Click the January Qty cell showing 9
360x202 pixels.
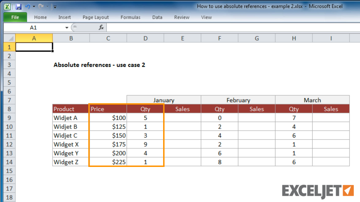145,144
